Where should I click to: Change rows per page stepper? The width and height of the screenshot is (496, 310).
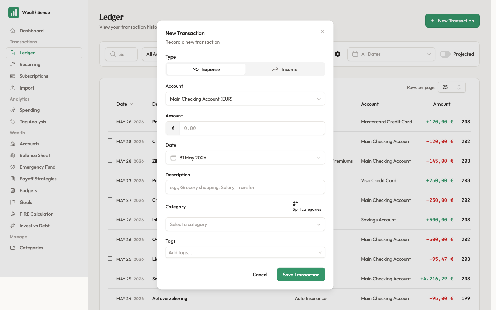pyautogui.click(x=452, y=87)
